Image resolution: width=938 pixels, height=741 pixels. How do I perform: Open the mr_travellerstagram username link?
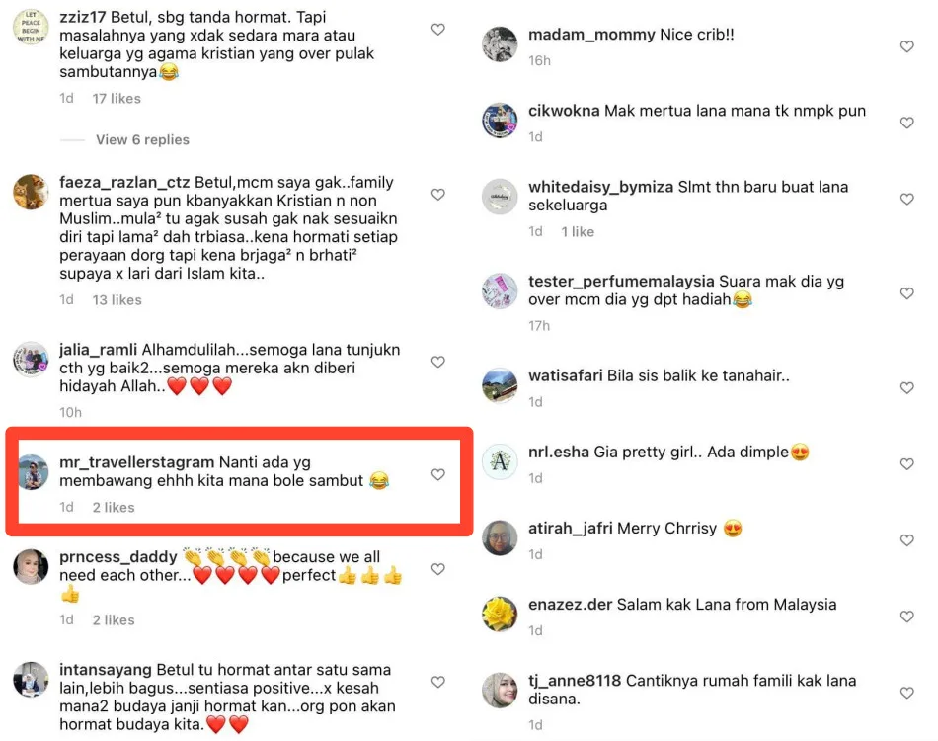pyautogui.click(x=136, y=462)
